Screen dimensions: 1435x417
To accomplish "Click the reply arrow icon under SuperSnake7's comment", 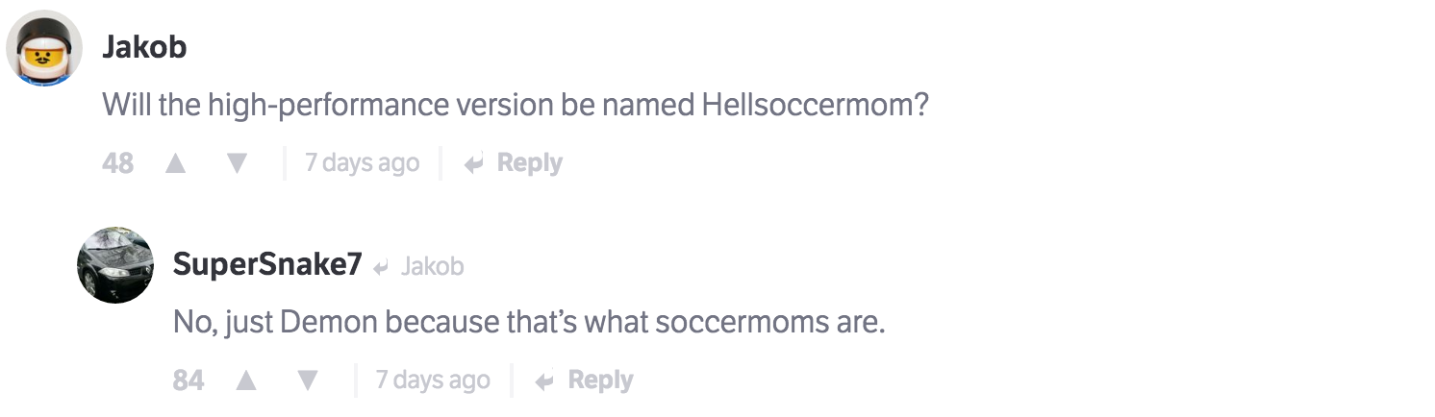I will pos(544,381).
